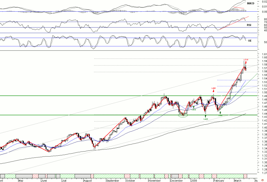Image resolution: width=267 pixels, height=182 pixels.
Task: Click red hatched trend segment above March
Action: (x=245, y=176)
